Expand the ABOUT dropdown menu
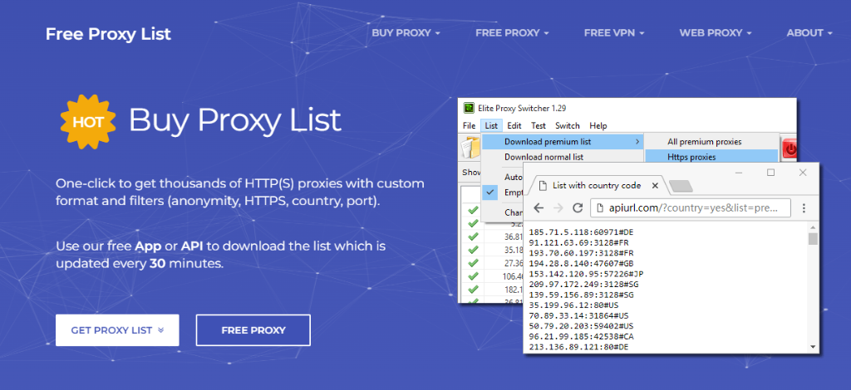 [809, 33]
